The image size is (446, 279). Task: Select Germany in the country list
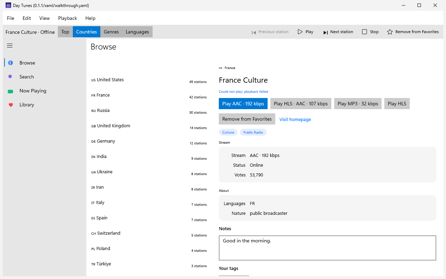pos(149,141)
